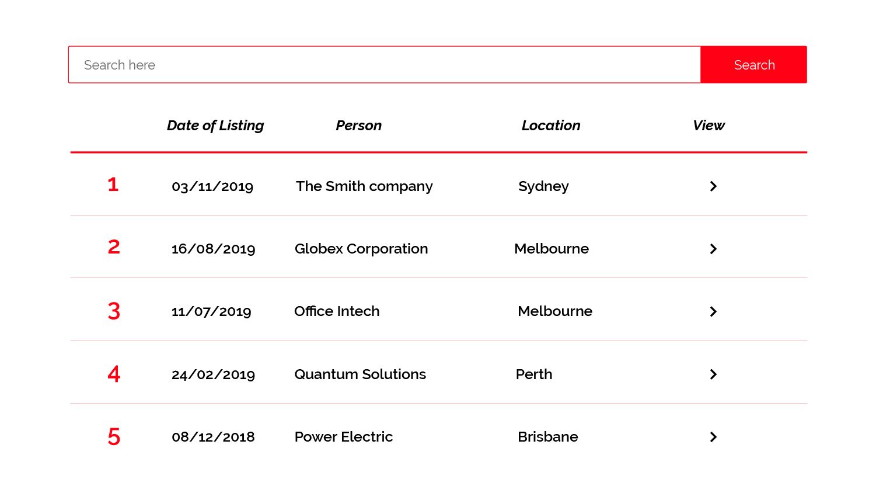Click Office Intech company name
The image size is (876, 493).
point(337,311)
